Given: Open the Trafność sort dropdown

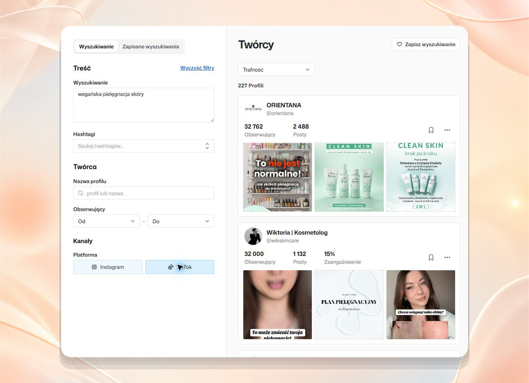Looking at the screenshot, I should [x=276, y=69].
